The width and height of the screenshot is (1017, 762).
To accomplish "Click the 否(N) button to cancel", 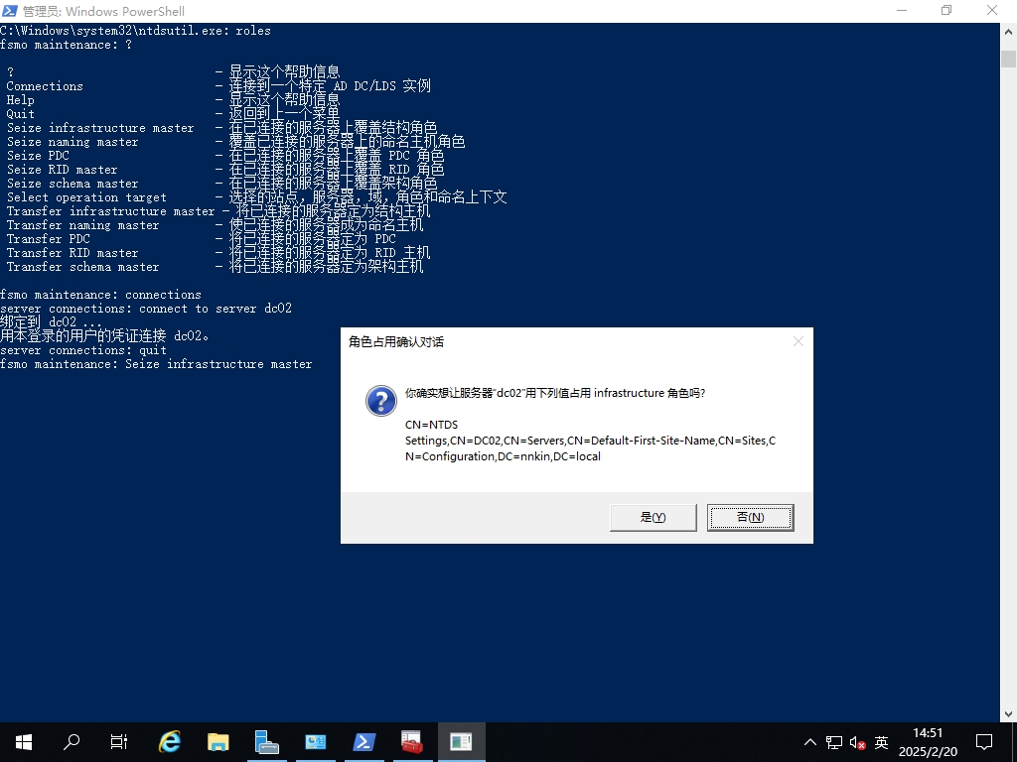I will click(750, 517).
